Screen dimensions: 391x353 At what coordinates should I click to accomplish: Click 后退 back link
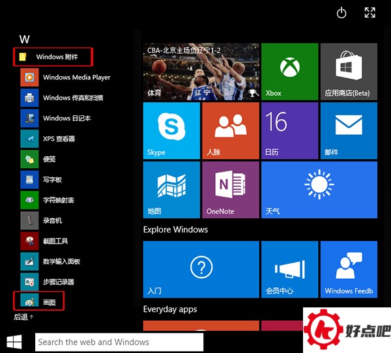23,317
